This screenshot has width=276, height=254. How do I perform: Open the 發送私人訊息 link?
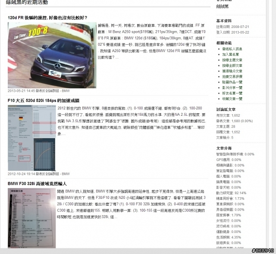[232, 49]
